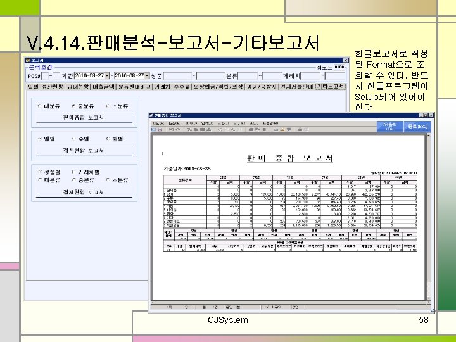Switch to the 외상입금/적립/외상 tab
The height and width of the screenshot is (342, 456).
click(x=218, y=87)
